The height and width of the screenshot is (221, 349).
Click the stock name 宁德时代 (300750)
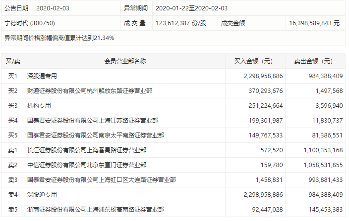click(31, 23)
